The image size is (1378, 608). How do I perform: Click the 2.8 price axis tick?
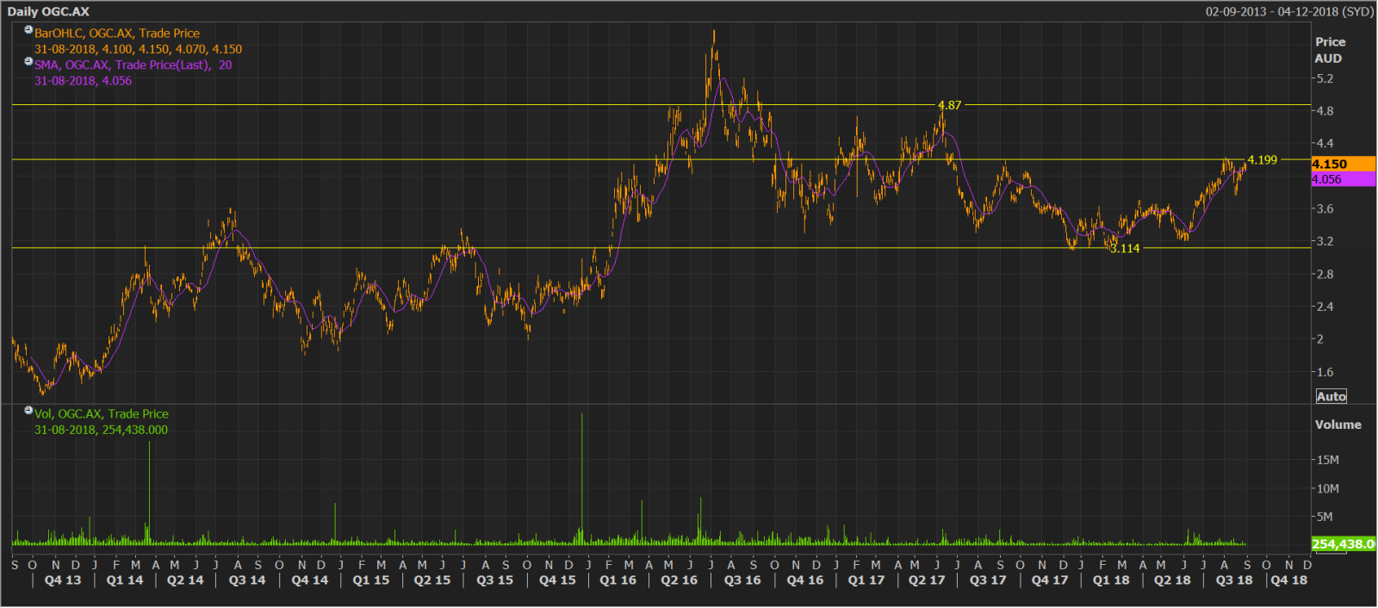1325,274
